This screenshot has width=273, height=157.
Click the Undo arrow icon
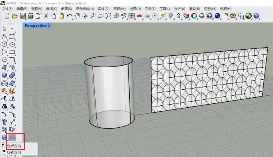coord(69,16)
